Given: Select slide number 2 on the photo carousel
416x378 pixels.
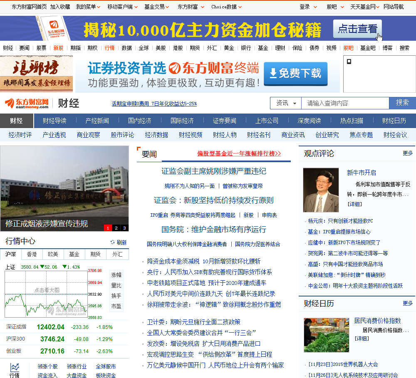Looking at the screenshot, I should click(116, 228).
